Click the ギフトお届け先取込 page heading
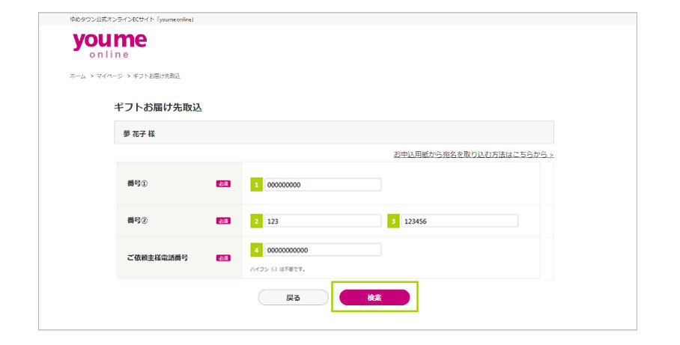The width and height of the screenshot is (680, 345). pos(158,108)
